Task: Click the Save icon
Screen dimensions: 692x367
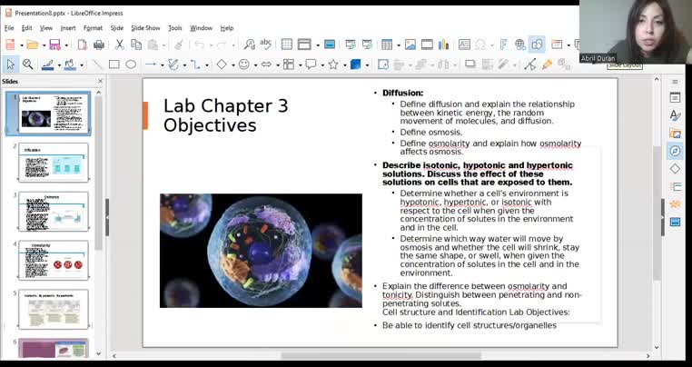Action: point(54,45)
